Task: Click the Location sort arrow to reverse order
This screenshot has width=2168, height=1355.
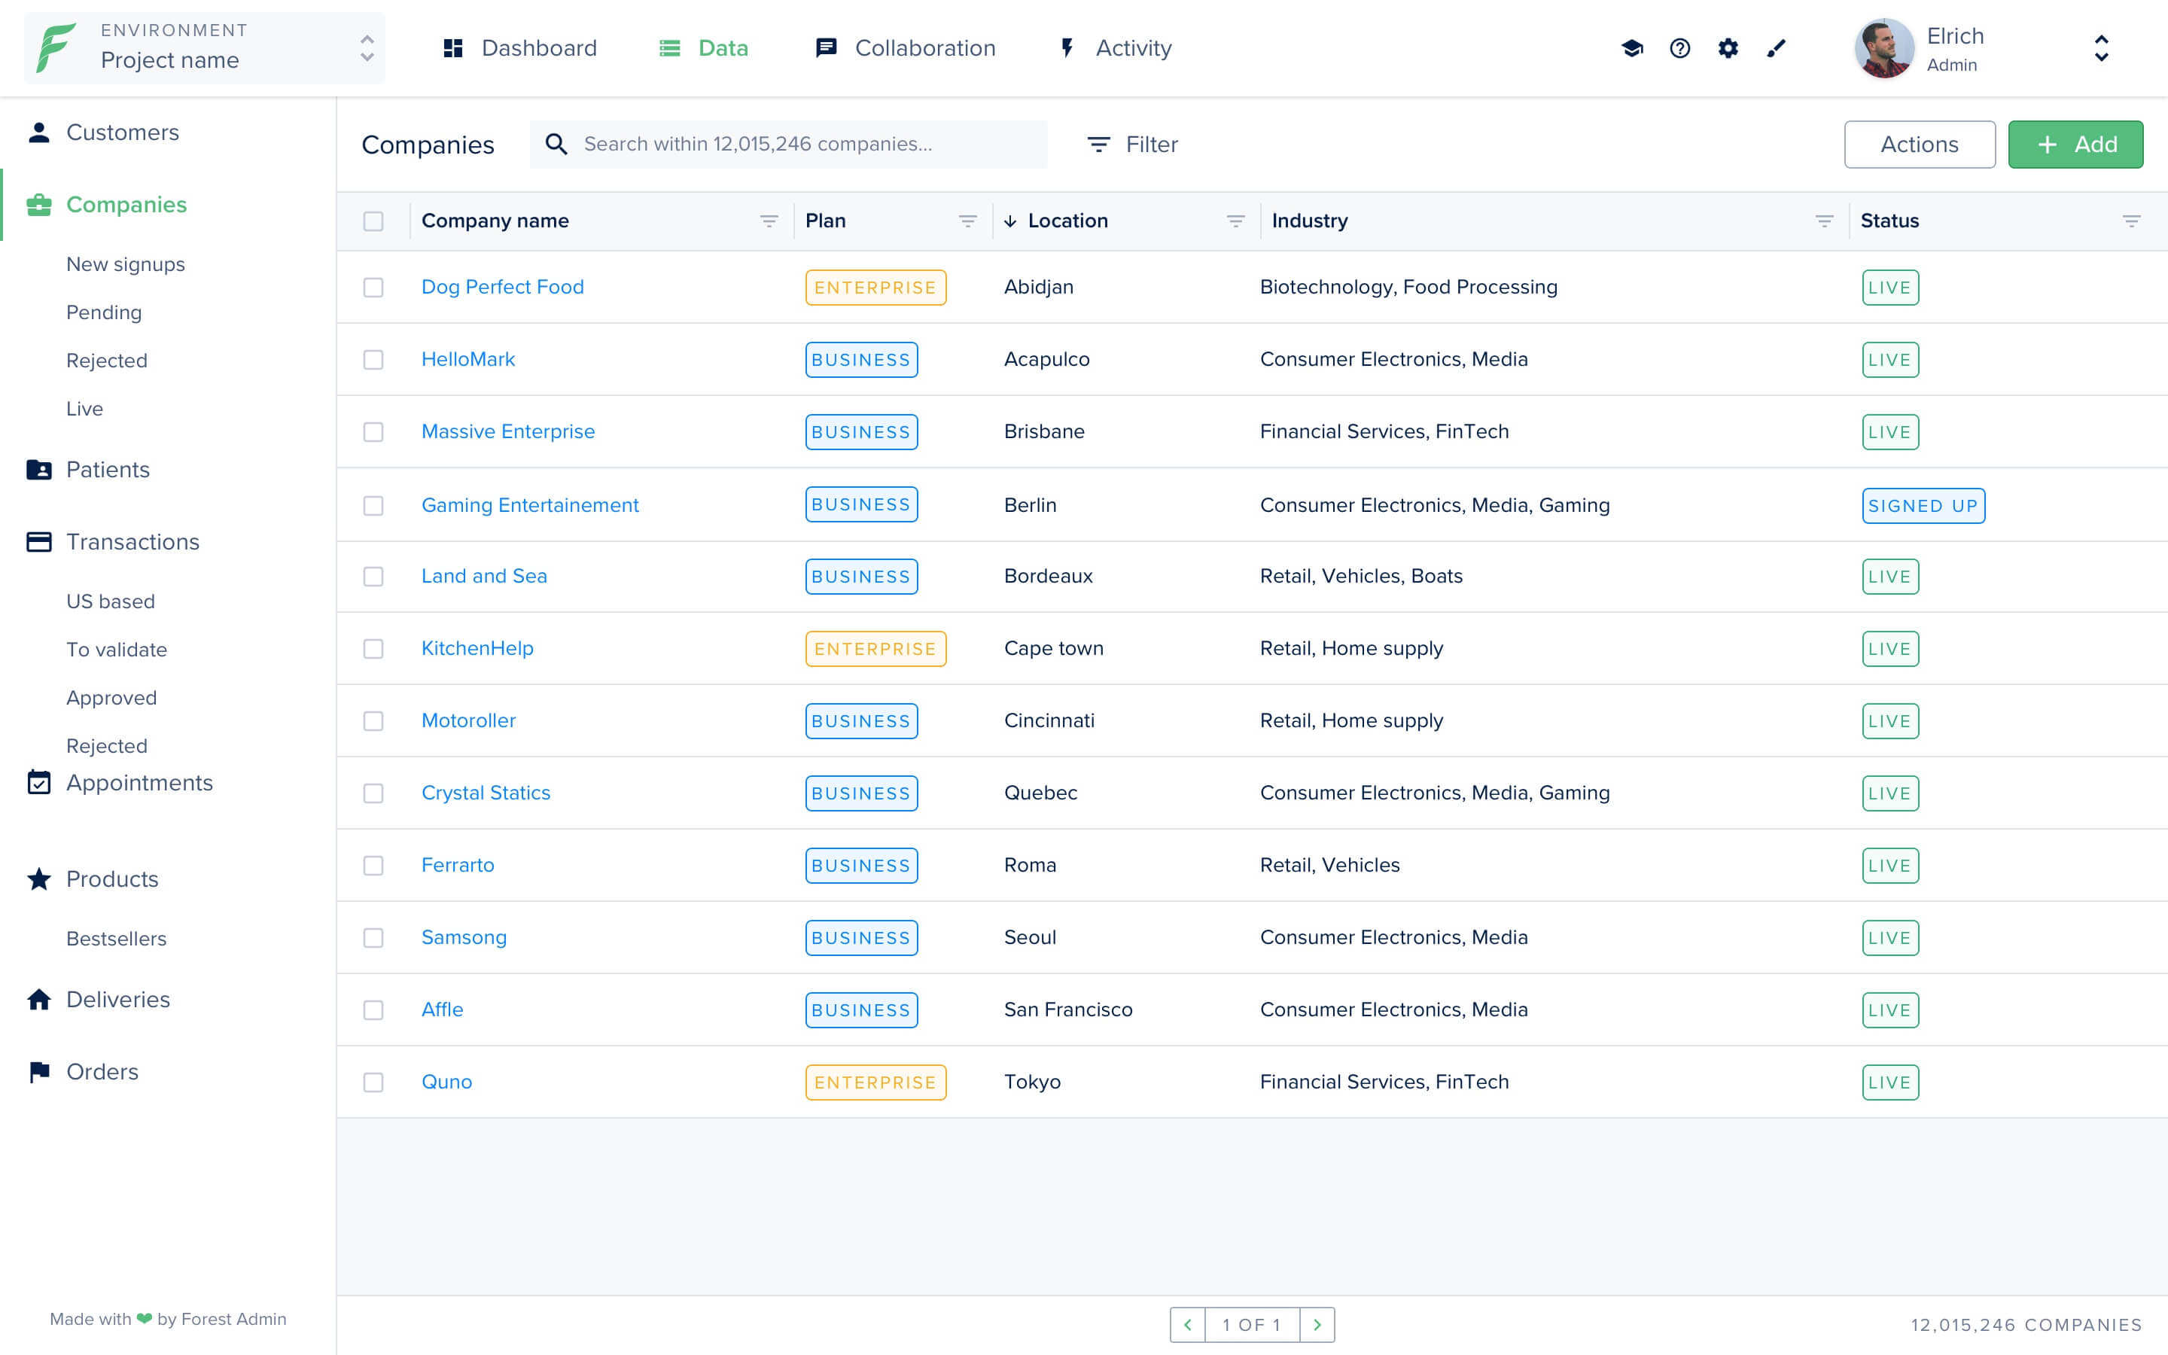Action: click(x=1010, y=221)
